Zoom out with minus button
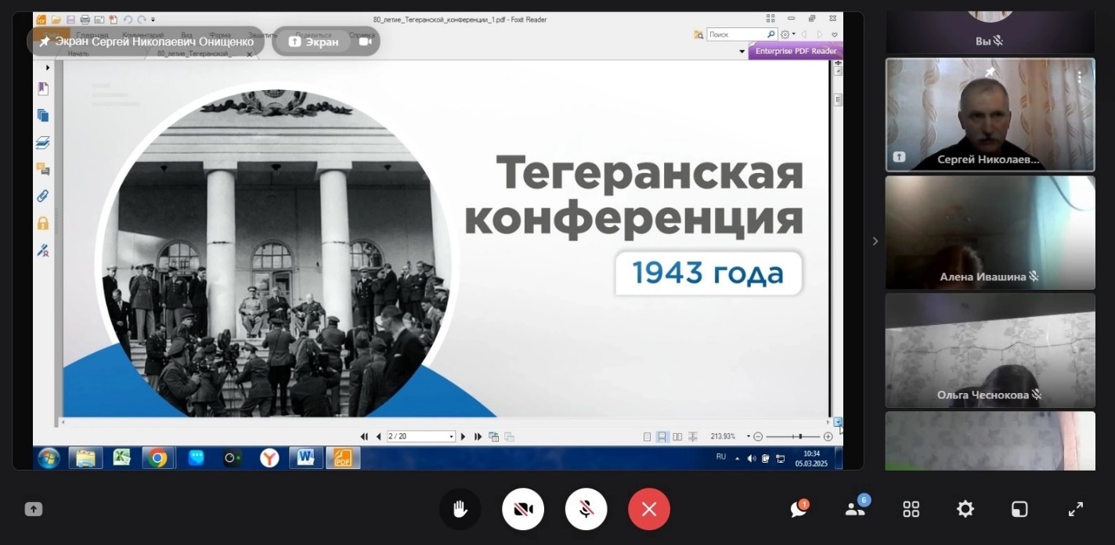 (758, 436)
